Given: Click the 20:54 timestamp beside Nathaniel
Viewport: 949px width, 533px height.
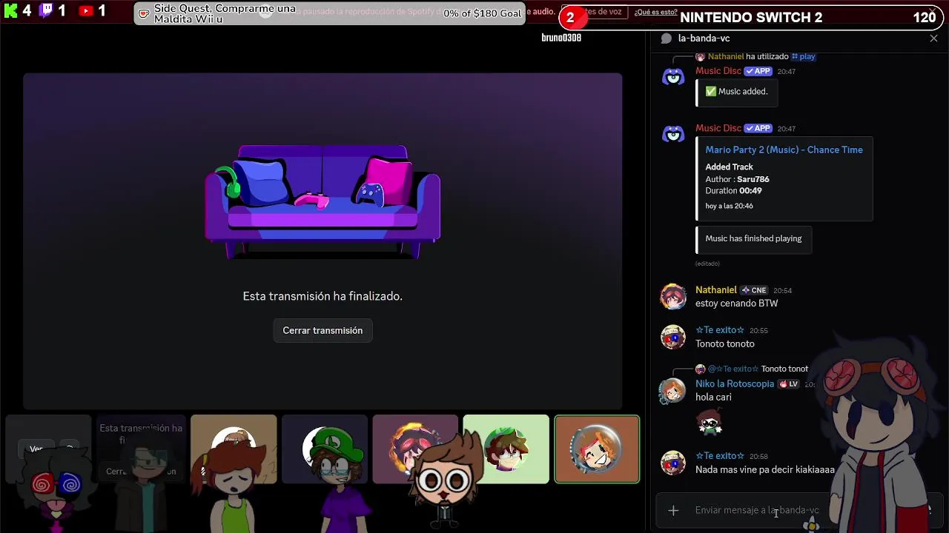Looking at the screenshot, I should pyautogui.click(x=782, y=291).
